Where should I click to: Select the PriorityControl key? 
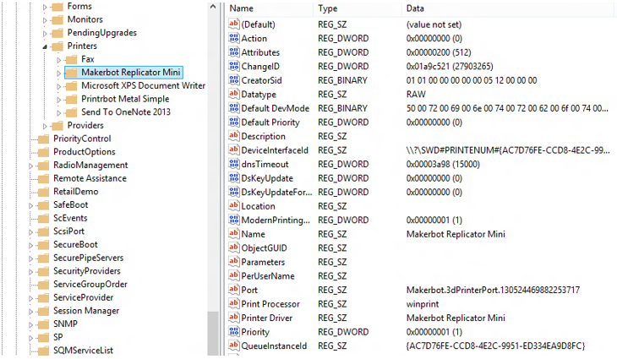click(x=82, y=139)
